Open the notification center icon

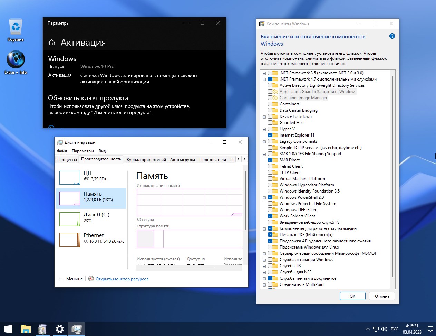click(x=430, y=329)
